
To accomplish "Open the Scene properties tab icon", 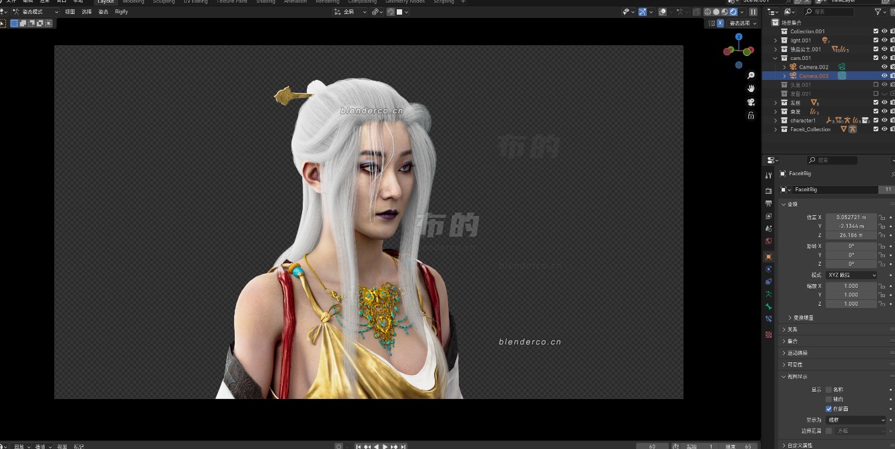I will (768, 228).
